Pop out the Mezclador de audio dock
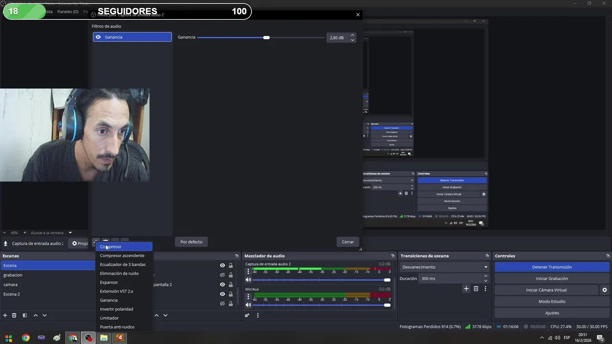The image size is (612, 344). (393, 256)
